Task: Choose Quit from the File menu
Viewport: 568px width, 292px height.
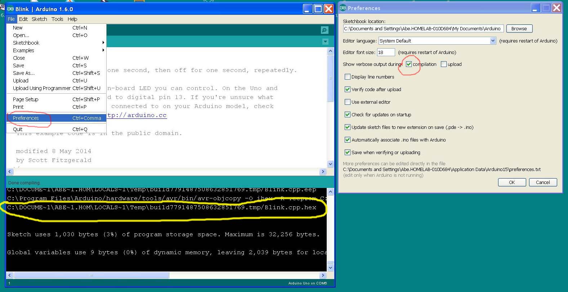Action: pos(56,129)
